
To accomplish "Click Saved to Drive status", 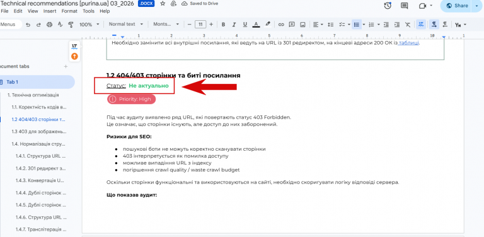I will [199, 4].
